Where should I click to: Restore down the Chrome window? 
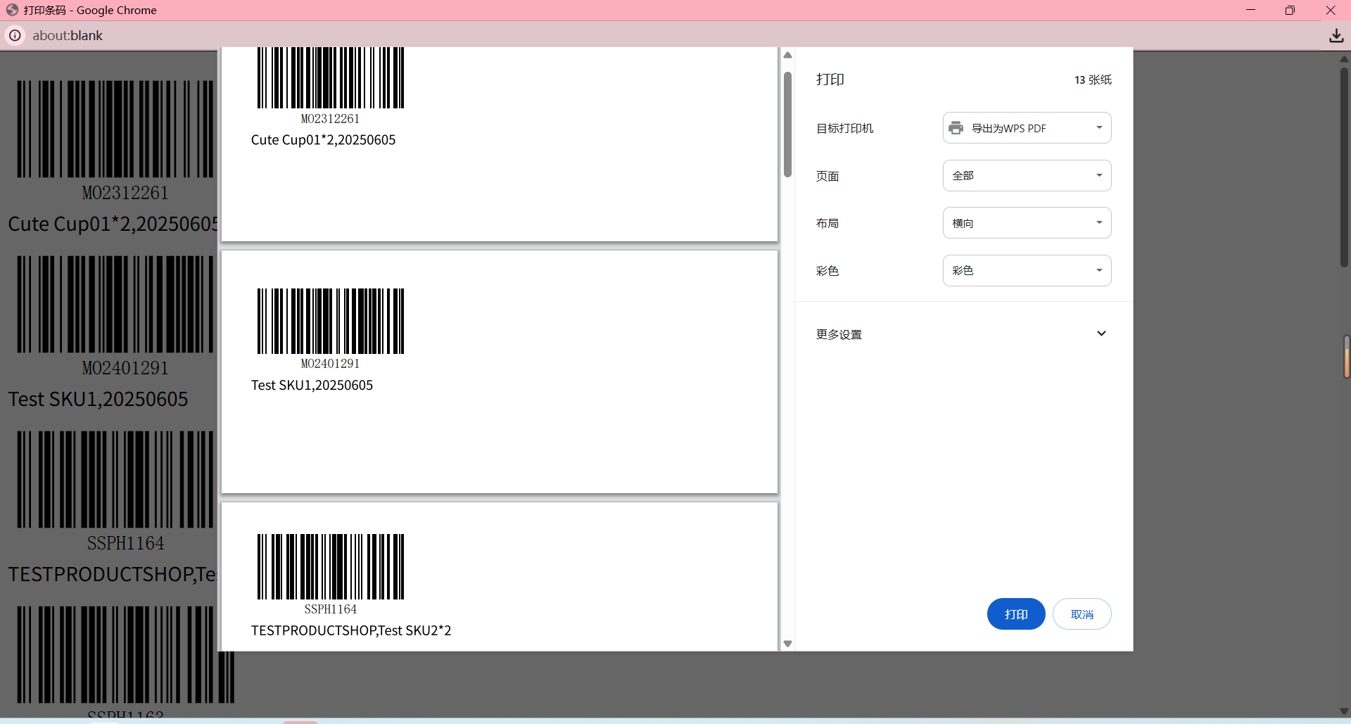coord(1290,10)
